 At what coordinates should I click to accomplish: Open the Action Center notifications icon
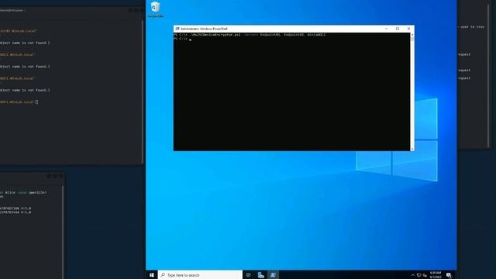point(449,275)
